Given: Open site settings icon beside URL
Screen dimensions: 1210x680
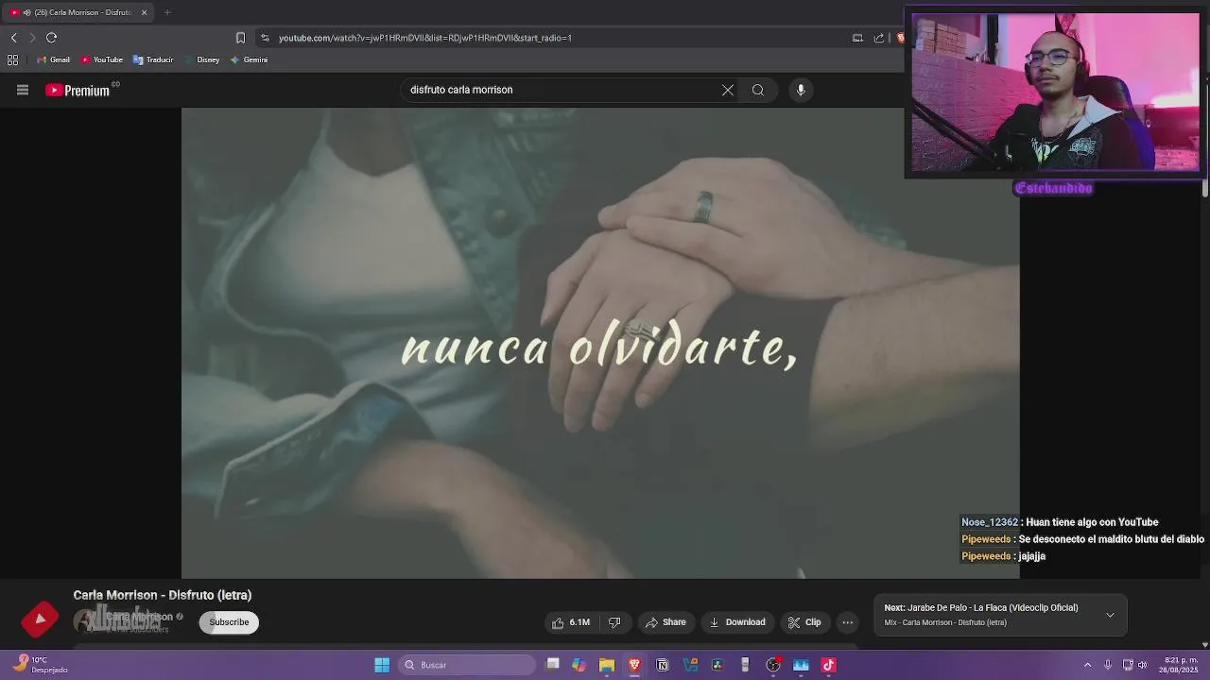Looking at the screenshot, I should click(x=265, y=38).
